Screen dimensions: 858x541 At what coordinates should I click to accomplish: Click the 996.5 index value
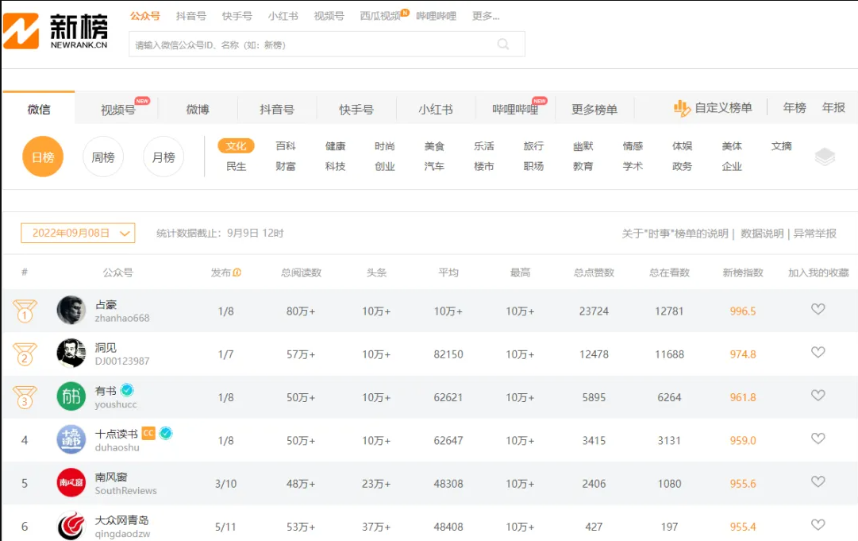743,311
